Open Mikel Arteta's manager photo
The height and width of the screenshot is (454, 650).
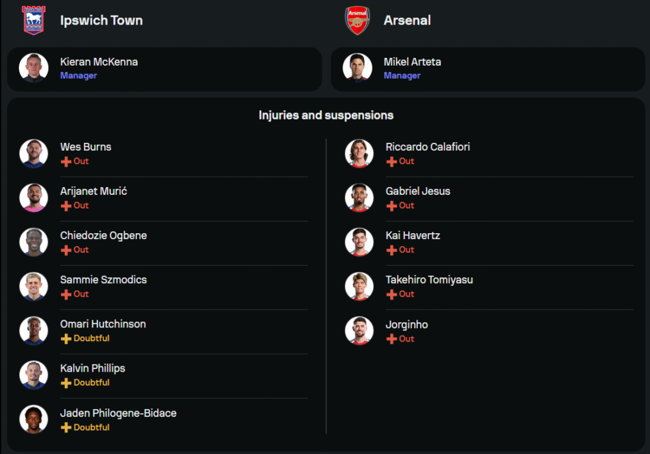(357, 68)
